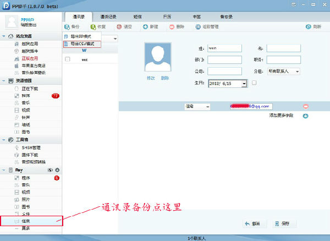Click the 新建 new contact icon
Viewport: 330px width, 241px height.
point(145,27)
